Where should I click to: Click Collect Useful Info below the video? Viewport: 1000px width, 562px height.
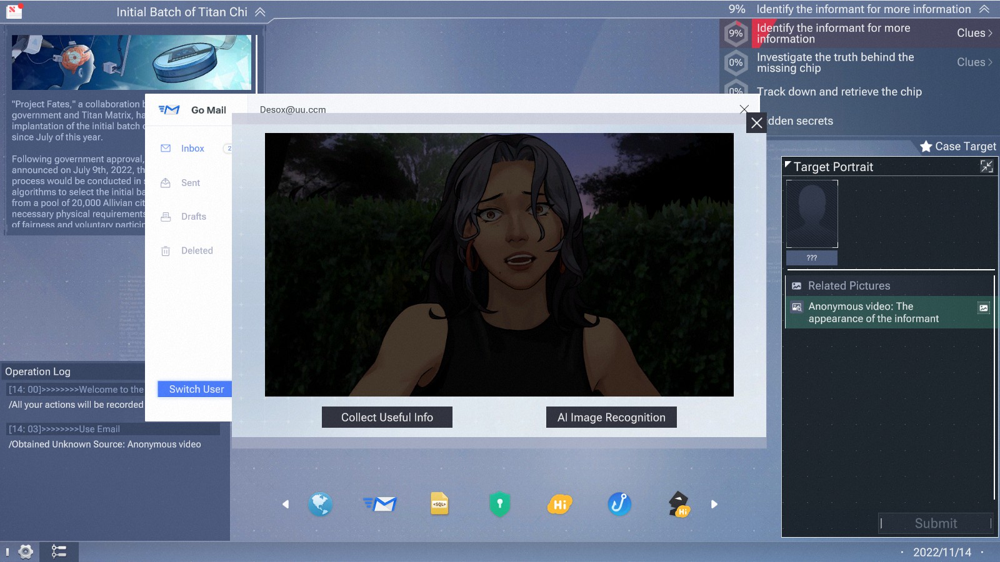(387, 417)
